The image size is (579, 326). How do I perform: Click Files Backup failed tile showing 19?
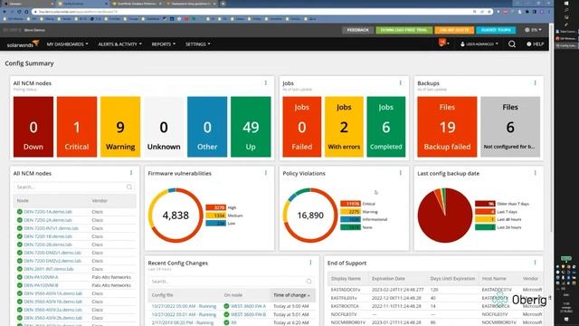click(447, 127)
